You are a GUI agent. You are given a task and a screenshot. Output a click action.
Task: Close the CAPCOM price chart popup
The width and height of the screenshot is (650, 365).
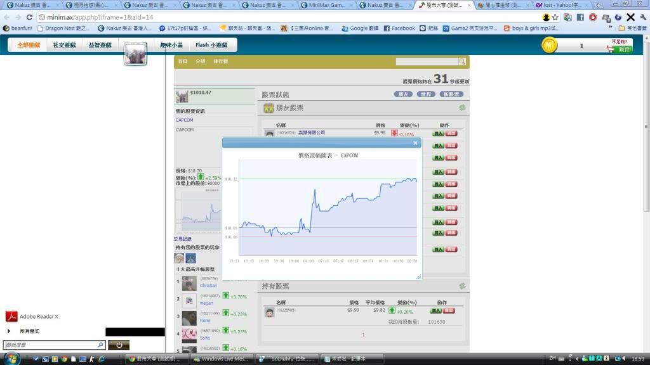click(416, 143)
